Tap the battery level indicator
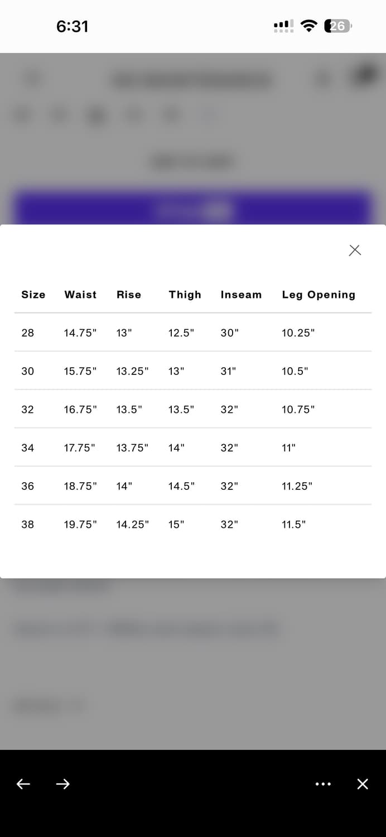 click(x=337, y=26)
